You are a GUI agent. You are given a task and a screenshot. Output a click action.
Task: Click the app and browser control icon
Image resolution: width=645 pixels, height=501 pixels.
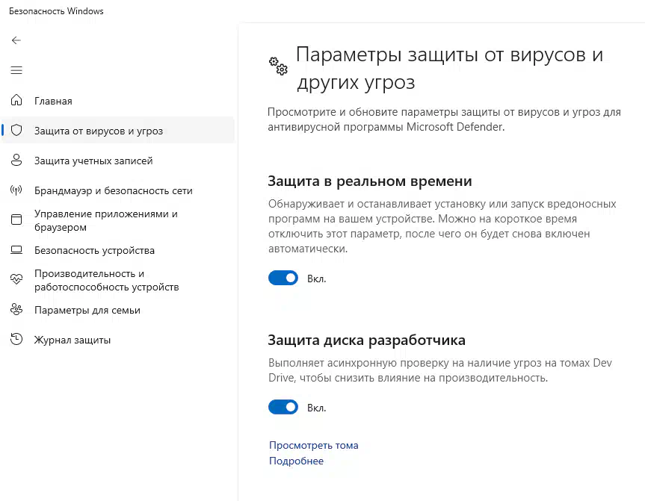16,220
